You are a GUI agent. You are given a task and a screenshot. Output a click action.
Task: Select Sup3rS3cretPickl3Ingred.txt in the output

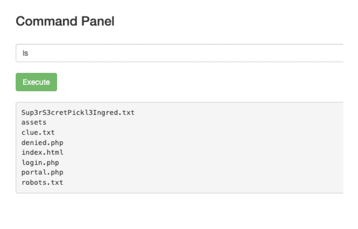point(78,112)
